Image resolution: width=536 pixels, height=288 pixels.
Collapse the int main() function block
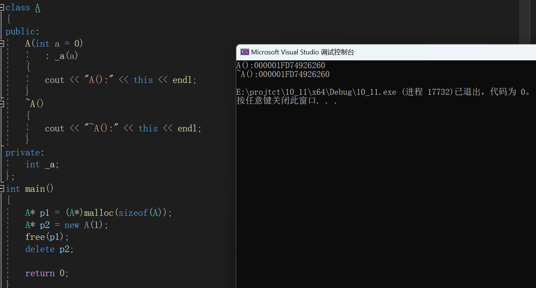(2, 189)
